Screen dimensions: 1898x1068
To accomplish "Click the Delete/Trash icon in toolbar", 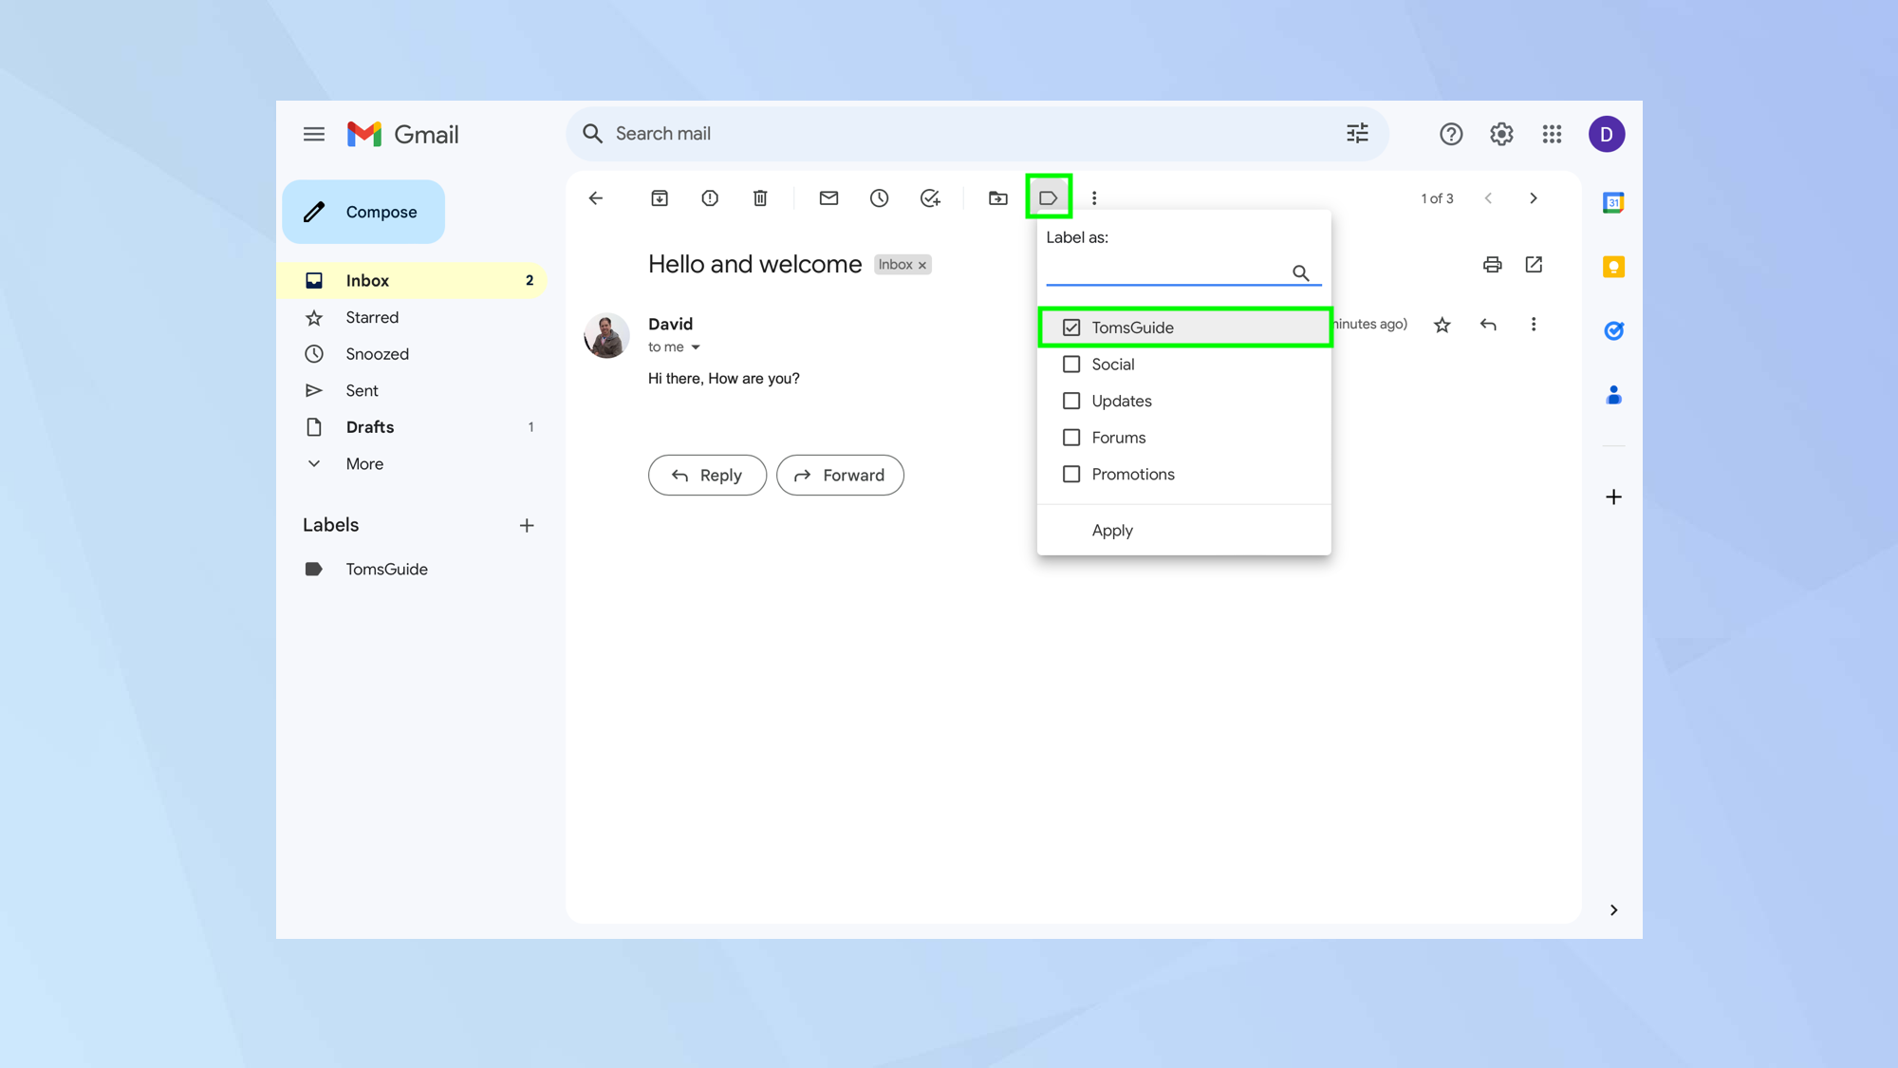I will [758, 197].
